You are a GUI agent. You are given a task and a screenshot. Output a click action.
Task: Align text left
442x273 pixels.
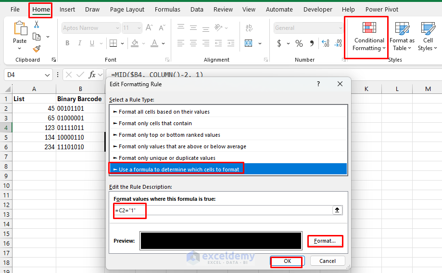pyautogui.click(x=181, y=43)
